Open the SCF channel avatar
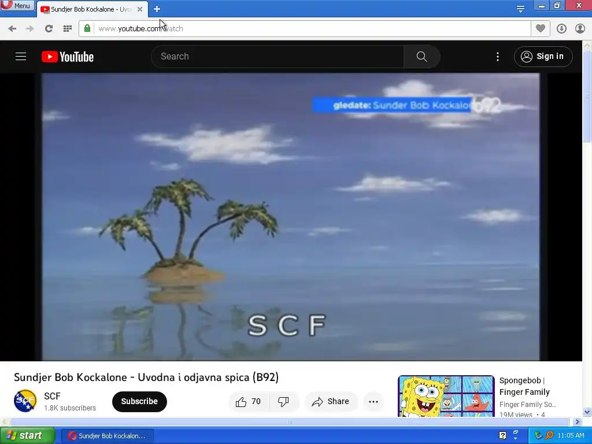The height and width of the screenshot is (444, 592). [25, 401]
